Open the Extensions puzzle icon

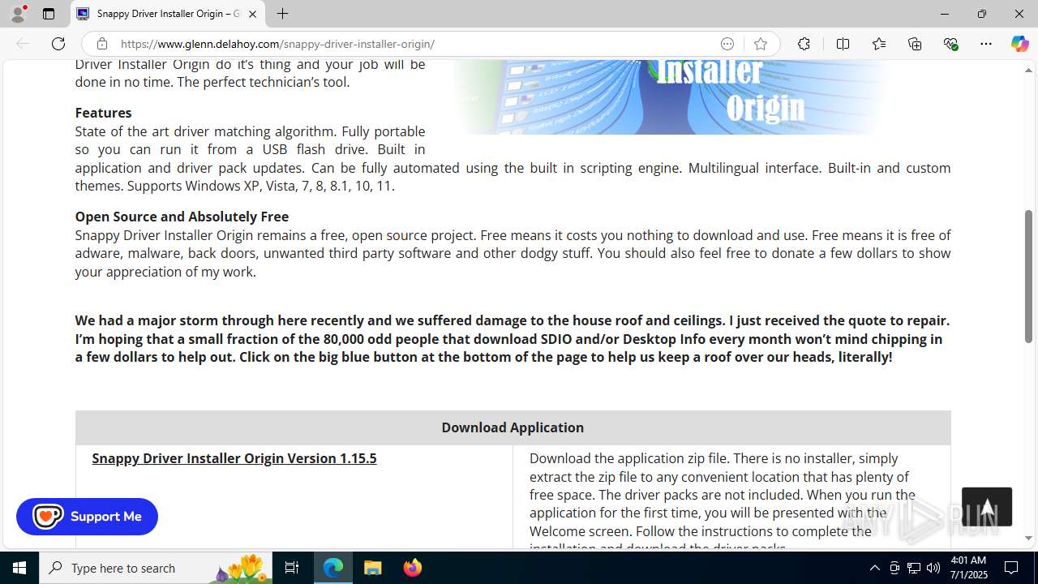(804, 44)
